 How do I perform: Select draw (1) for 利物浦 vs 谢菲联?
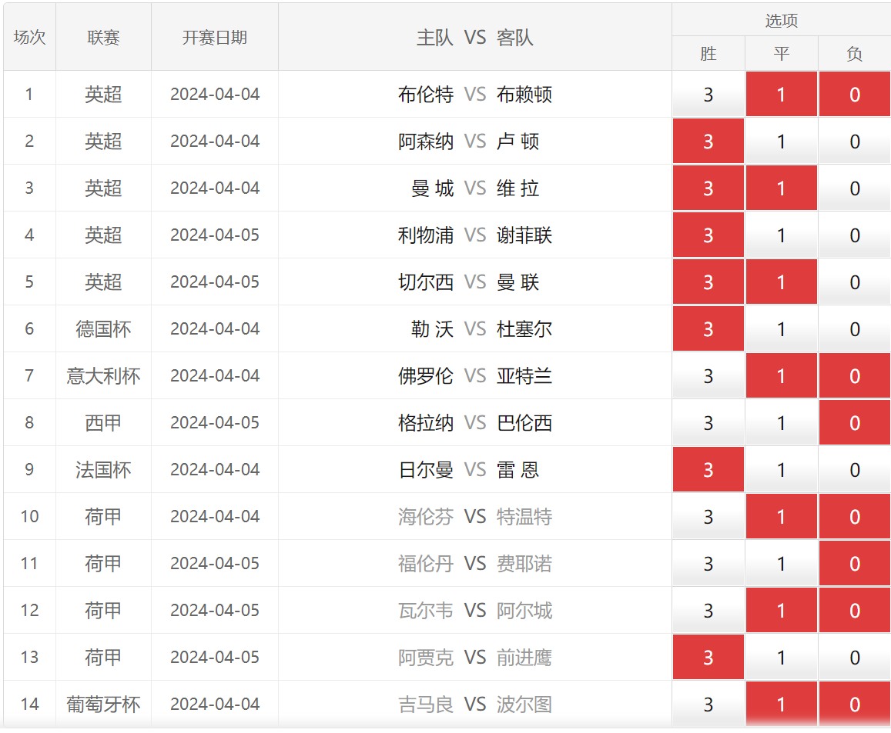click(782, 235)
